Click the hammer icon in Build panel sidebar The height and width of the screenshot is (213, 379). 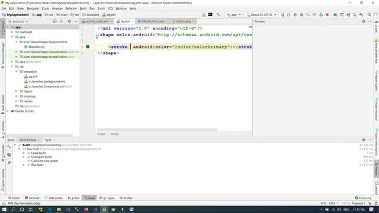pos(9,147)
